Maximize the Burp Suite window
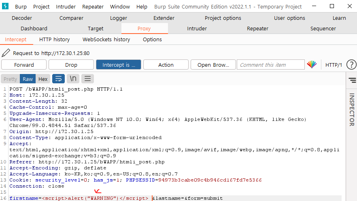Image resolution: width=357 pixels, height=201 pixels. coord(332,6)
